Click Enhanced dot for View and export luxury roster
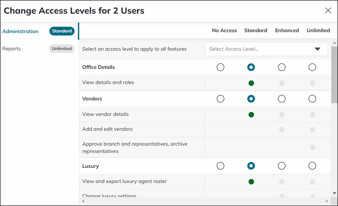 click(282, 182)
